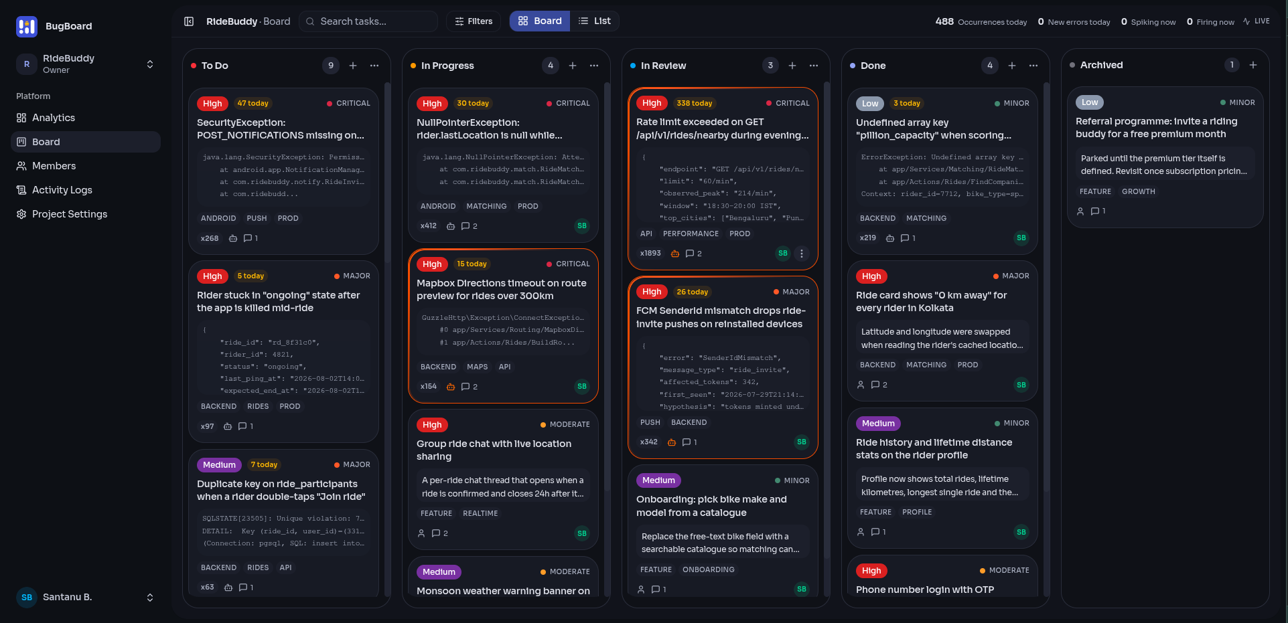The image size is (1288, 623).
Task: Click the bot icon on Undefined array key card
Action: coord(890,238)
